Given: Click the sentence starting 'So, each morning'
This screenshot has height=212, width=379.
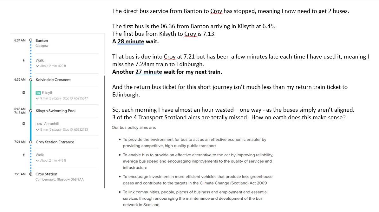Looking at the screenshot, I should coord(233,110).
